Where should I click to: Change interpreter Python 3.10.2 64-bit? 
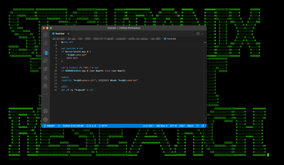pyautogui.click(x=73, y=126)
